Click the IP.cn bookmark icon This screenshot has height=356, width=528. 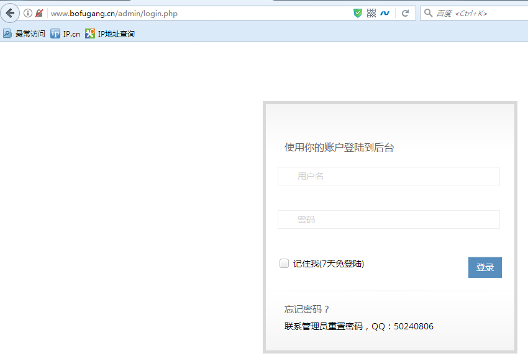(56, 33)
